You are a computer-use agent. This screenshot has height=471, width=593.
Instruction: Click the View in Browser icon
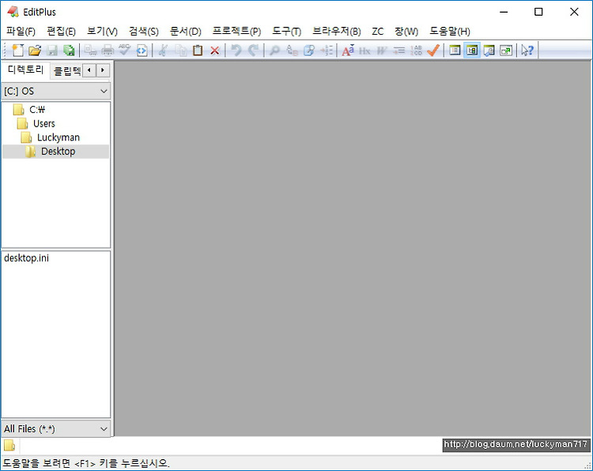coord(142,51)
